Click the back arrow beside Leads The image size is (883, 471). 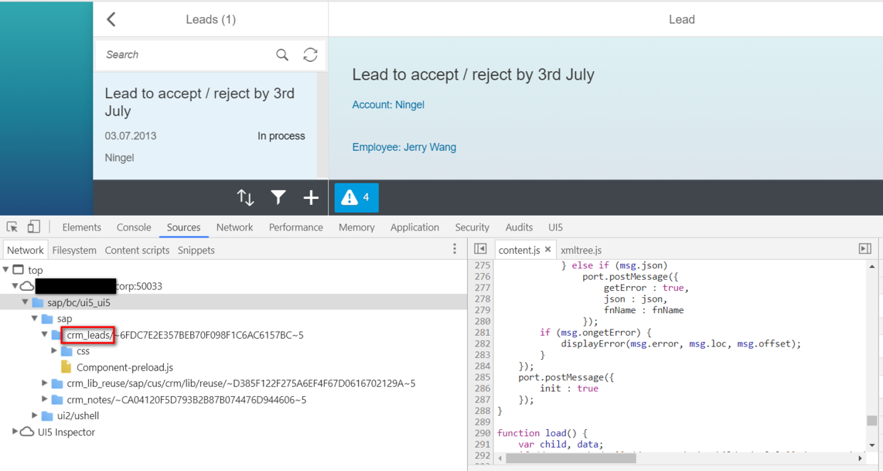(x=111, y=19)
